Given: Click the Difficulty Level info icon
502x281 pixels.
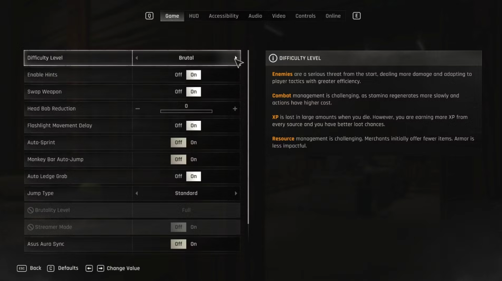Looking at the screenshot, I should 273,58.
